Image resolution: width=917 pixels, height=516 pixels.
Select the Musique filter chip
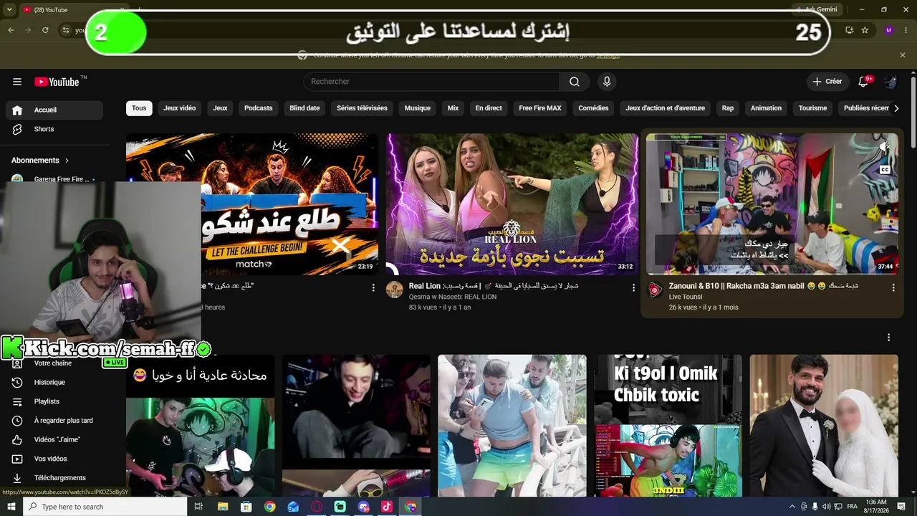418,108
